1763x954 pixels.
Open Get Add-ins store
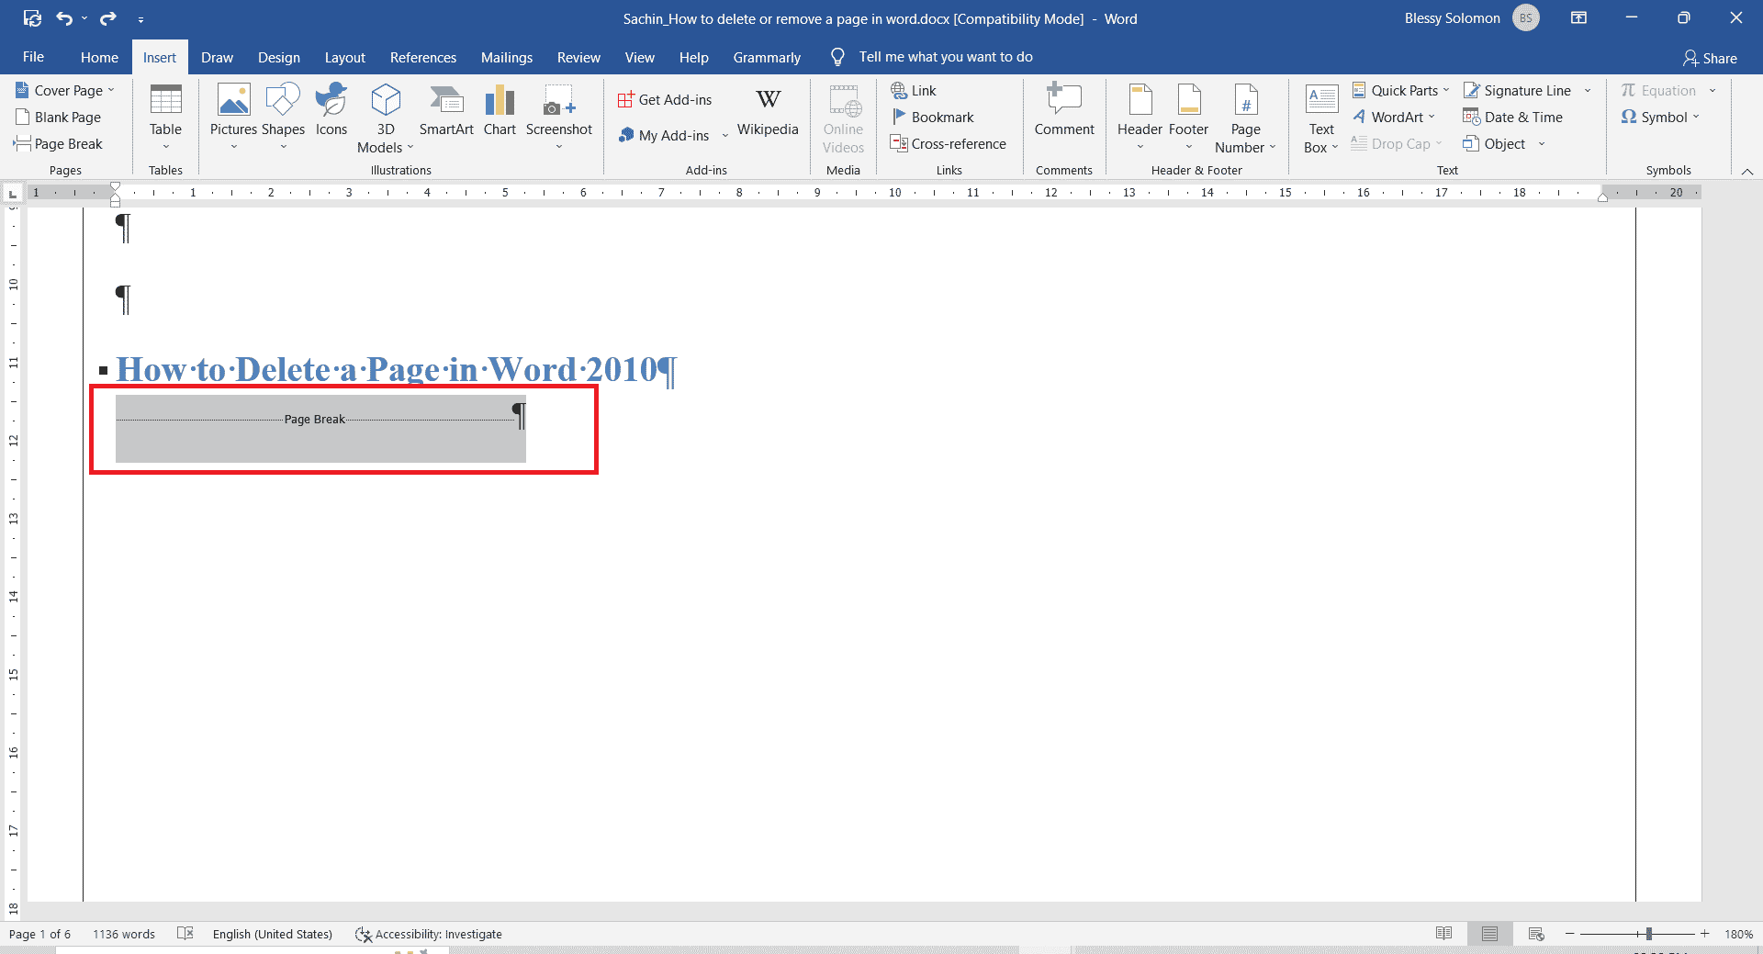pos(665,99)
